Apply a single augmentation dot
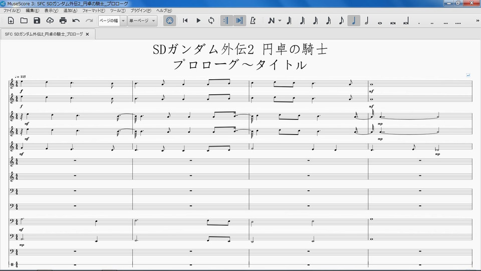Image resolution: width=481 pixels, height=271 pixels. [419, 23]
